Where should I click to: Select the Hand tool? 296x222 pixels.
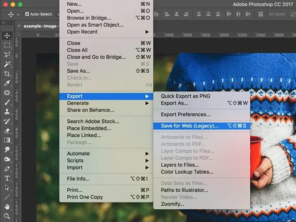(x=7, y=207)
